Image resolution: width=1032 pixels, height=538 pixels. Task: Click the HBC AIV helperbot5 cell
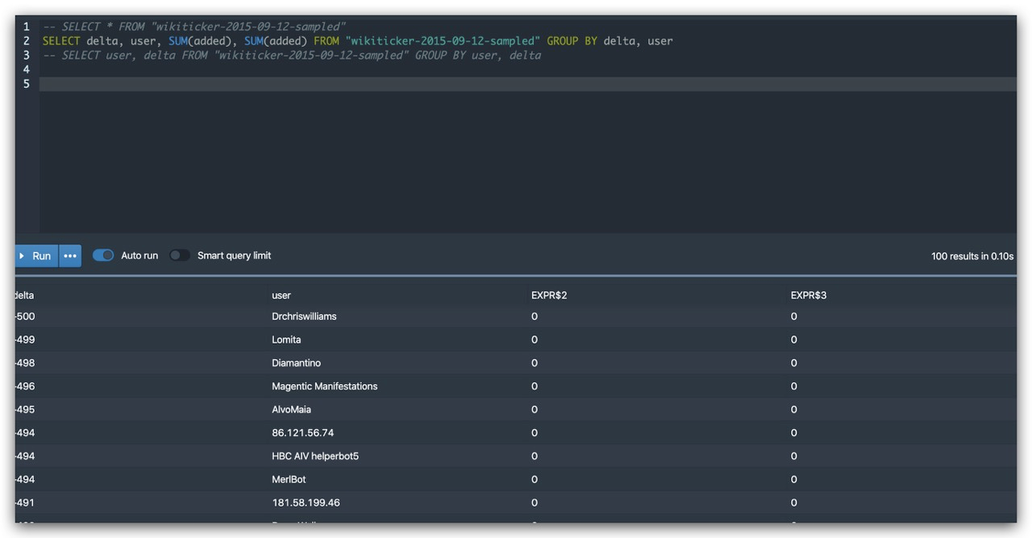tap(315, 457)
